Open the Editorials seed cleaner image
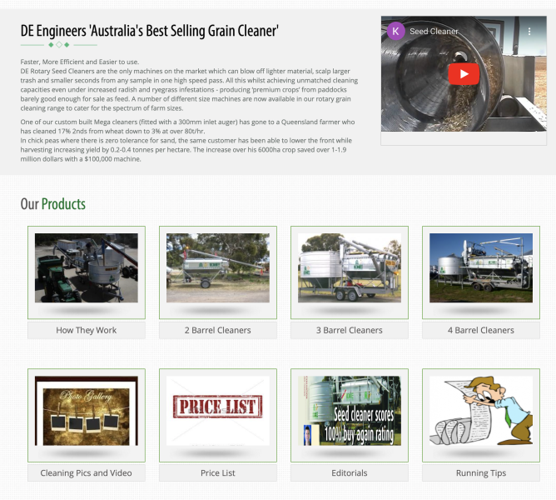 pyautogui.click(x=350, y=411)
